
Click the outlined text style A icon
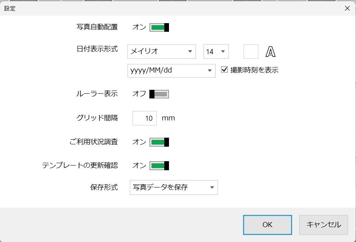tap(271, 51)
